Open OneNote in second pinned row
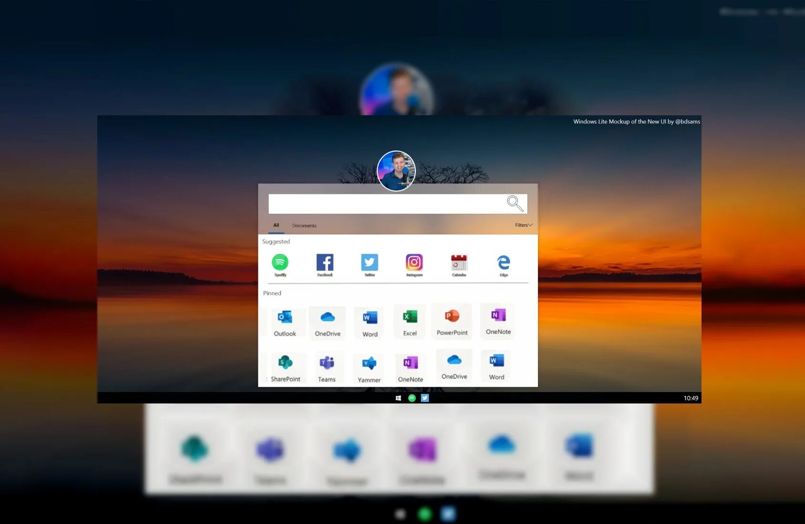The image size is (805, 524). coord(411,369)
